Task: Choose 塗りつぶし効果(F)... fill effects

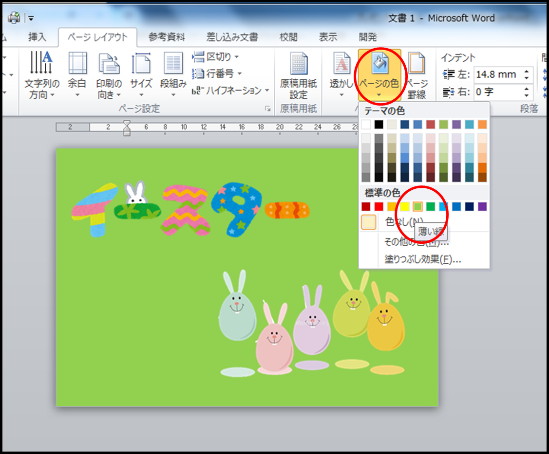Action: [424, 259]
